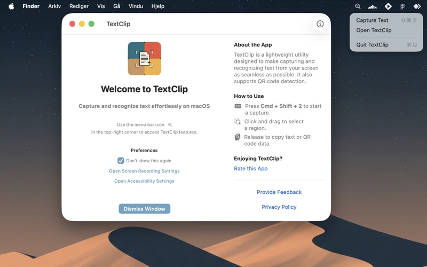This screenshot has height=267, width=427.
Task: Uncheck Don't show this again
Action: pyautogui.click(x=121, y=161)
